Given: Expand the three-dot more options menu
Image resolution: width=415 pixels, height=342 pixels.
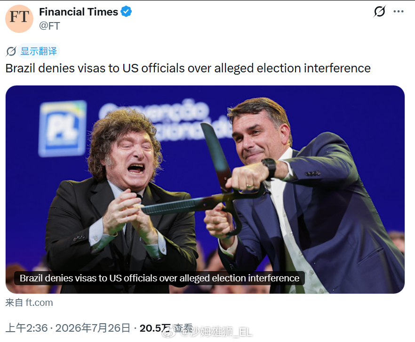Looking at the screenshot, I should click(399, 11).
